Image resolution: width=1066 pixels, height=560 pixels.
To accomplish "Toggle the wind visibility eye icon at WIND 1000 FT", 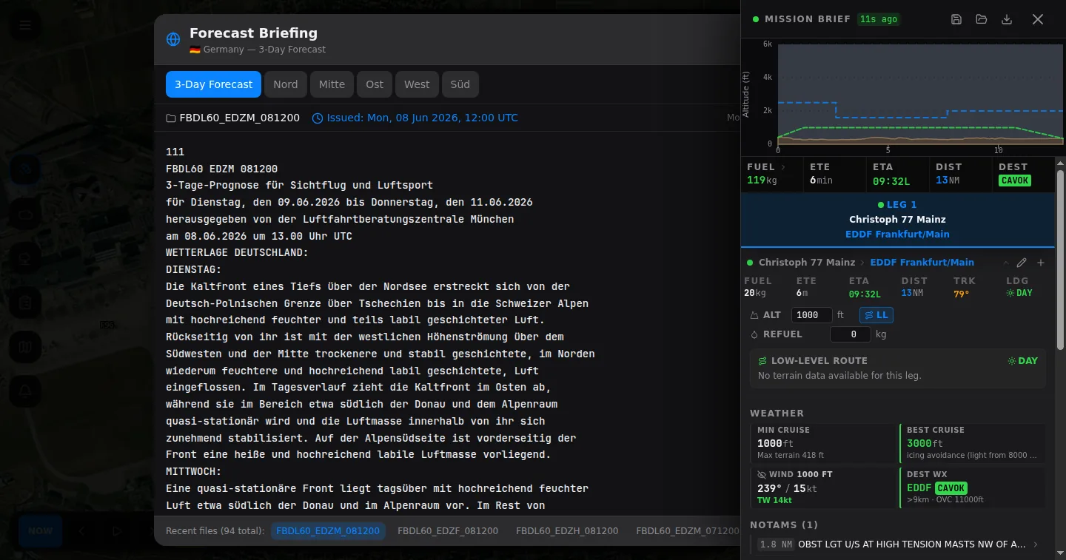I will [762, 474].
